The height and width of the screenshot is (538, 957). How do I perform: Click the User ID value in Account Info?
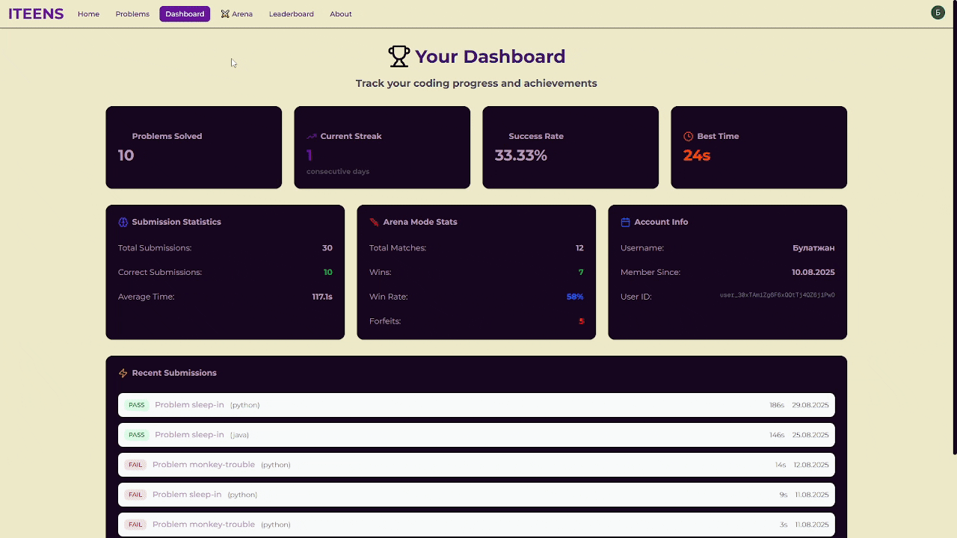click(x=777, y=295)
